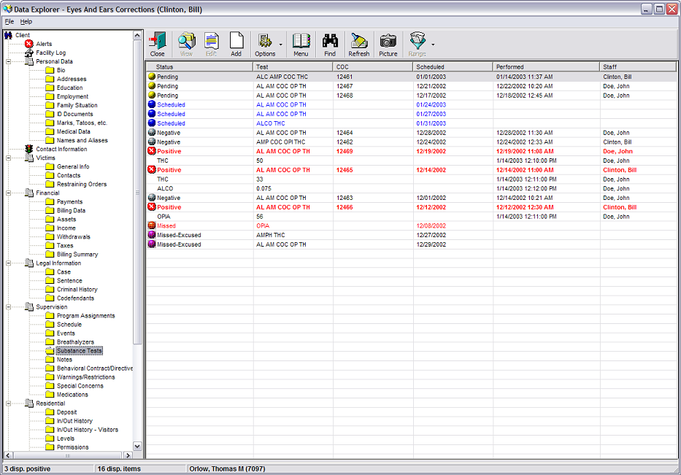
Task: Click the Names and Aliases folder icon
Action: 50,140
